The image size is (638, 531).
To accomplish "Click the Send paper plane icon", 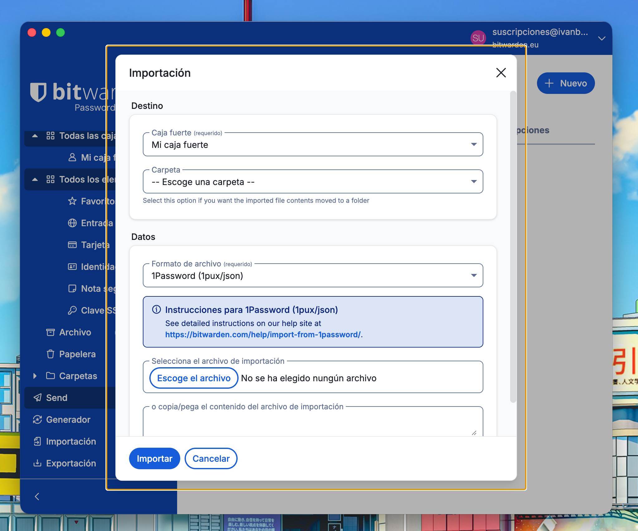I will [37, 397].
